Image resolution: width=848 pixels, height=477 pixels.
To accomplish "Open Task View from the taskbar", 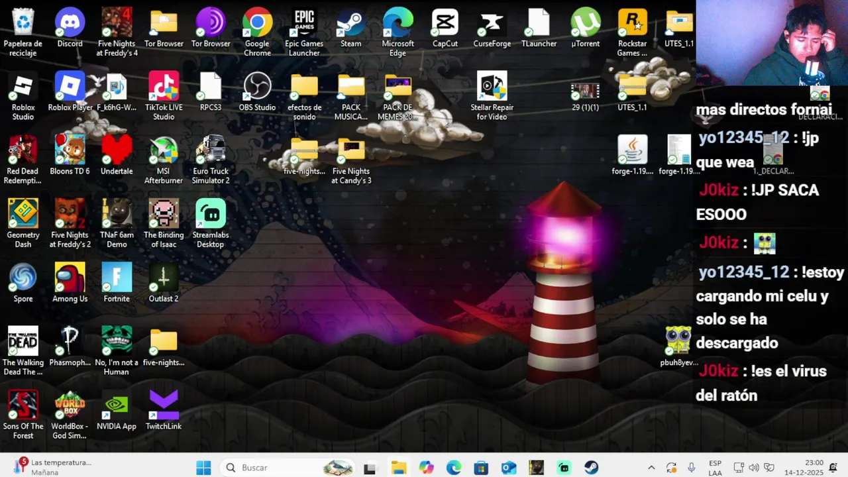I will pyautogui.click(x=370, y=468).
